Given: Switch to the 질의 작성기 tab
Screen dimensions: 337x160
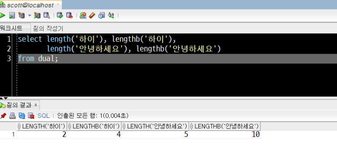Looking at the screenshot, I should coord(48,28).
